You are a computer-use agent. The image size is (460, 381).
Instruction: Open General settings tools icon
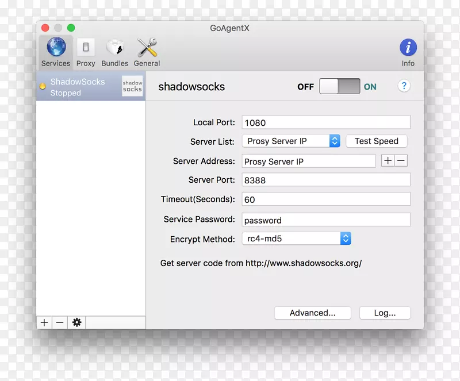tap(147, 47)
